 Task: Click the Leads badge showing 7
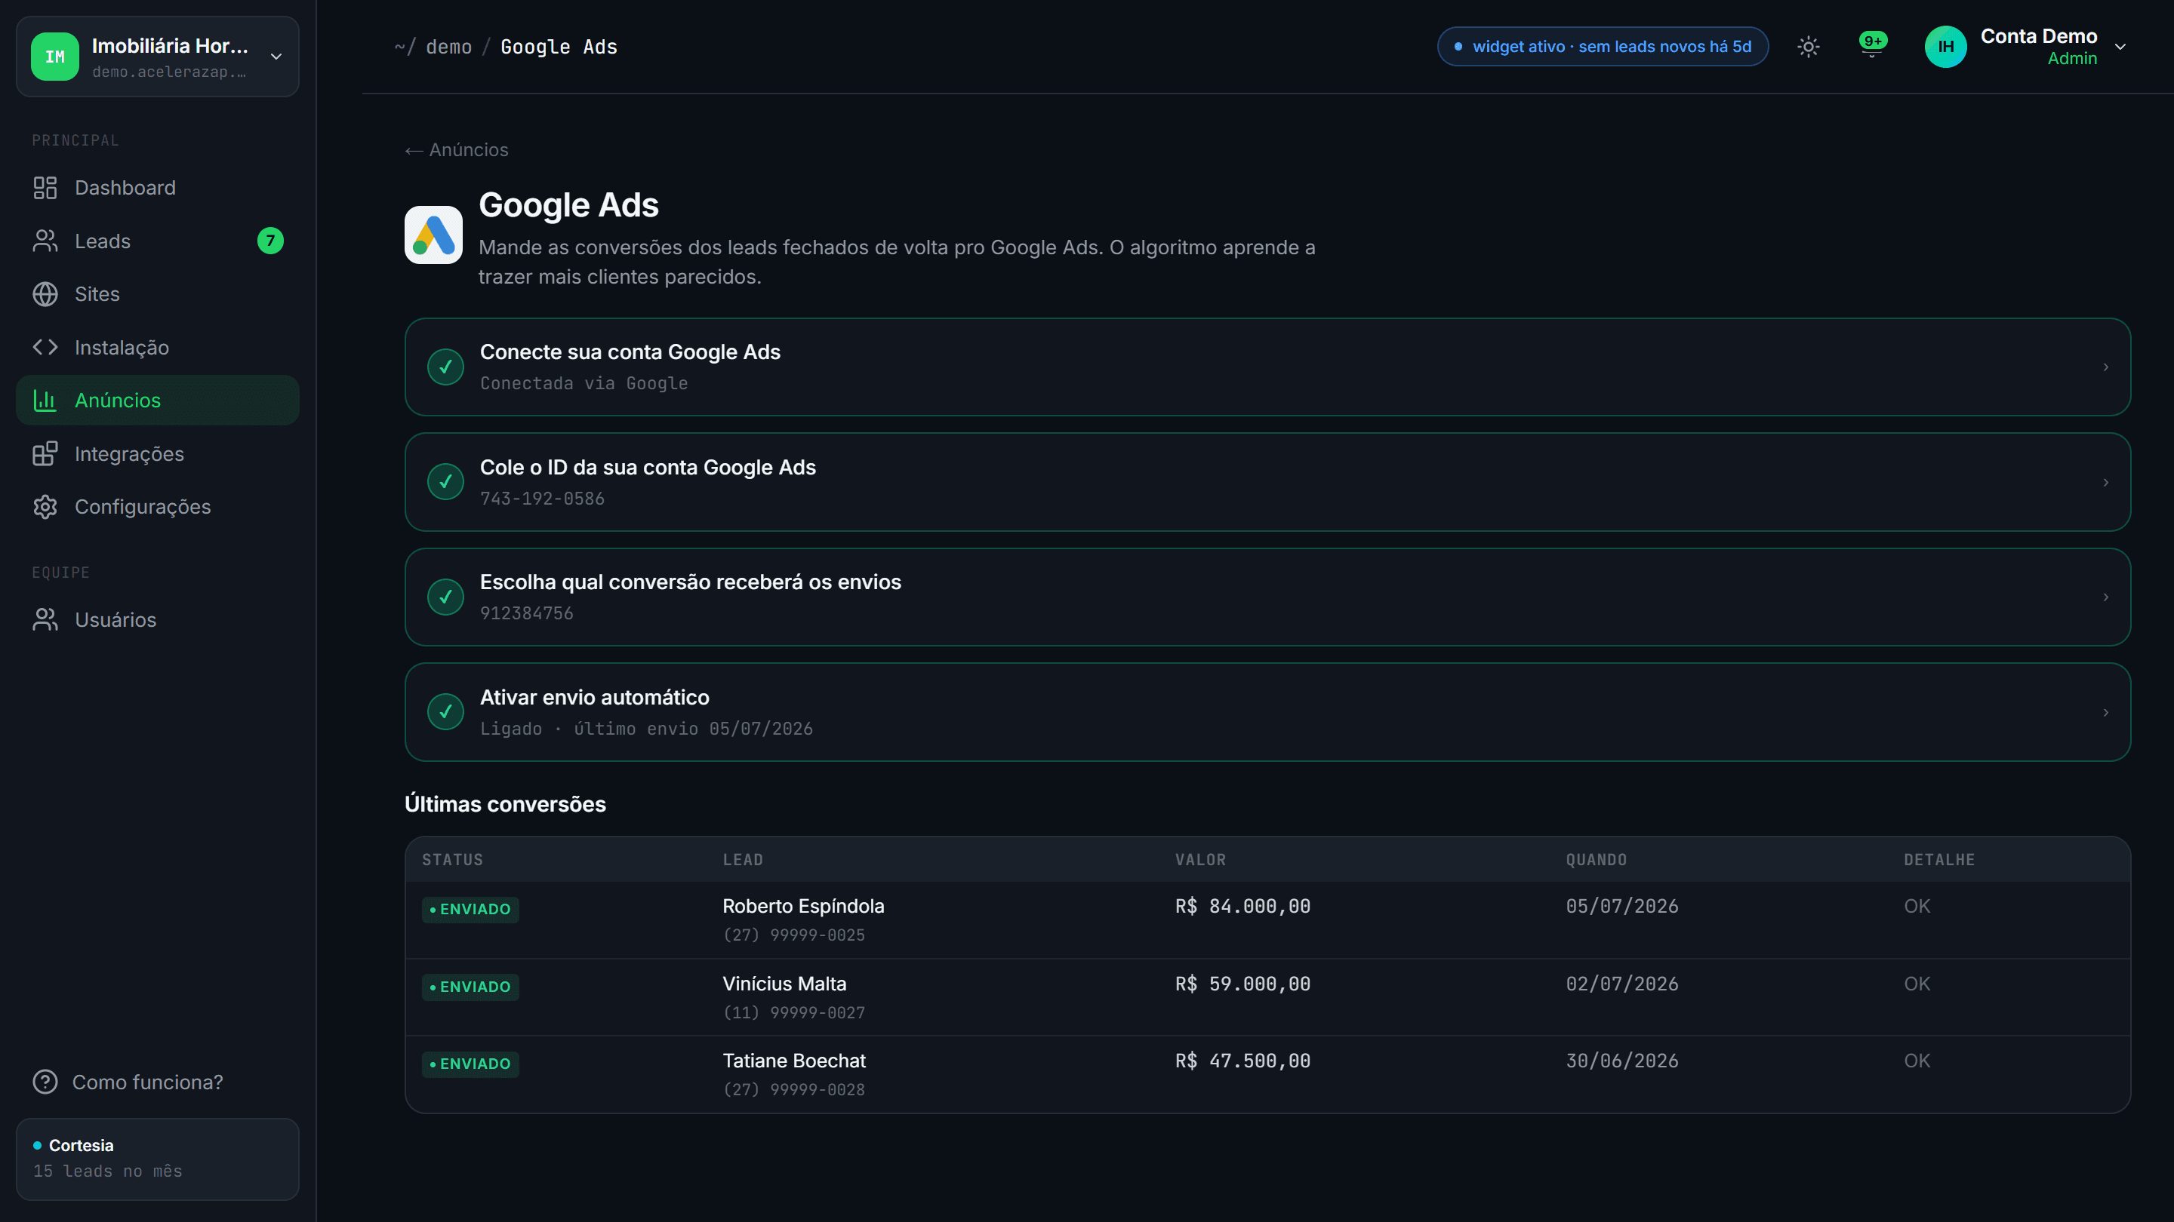click(x=270, y=241)
